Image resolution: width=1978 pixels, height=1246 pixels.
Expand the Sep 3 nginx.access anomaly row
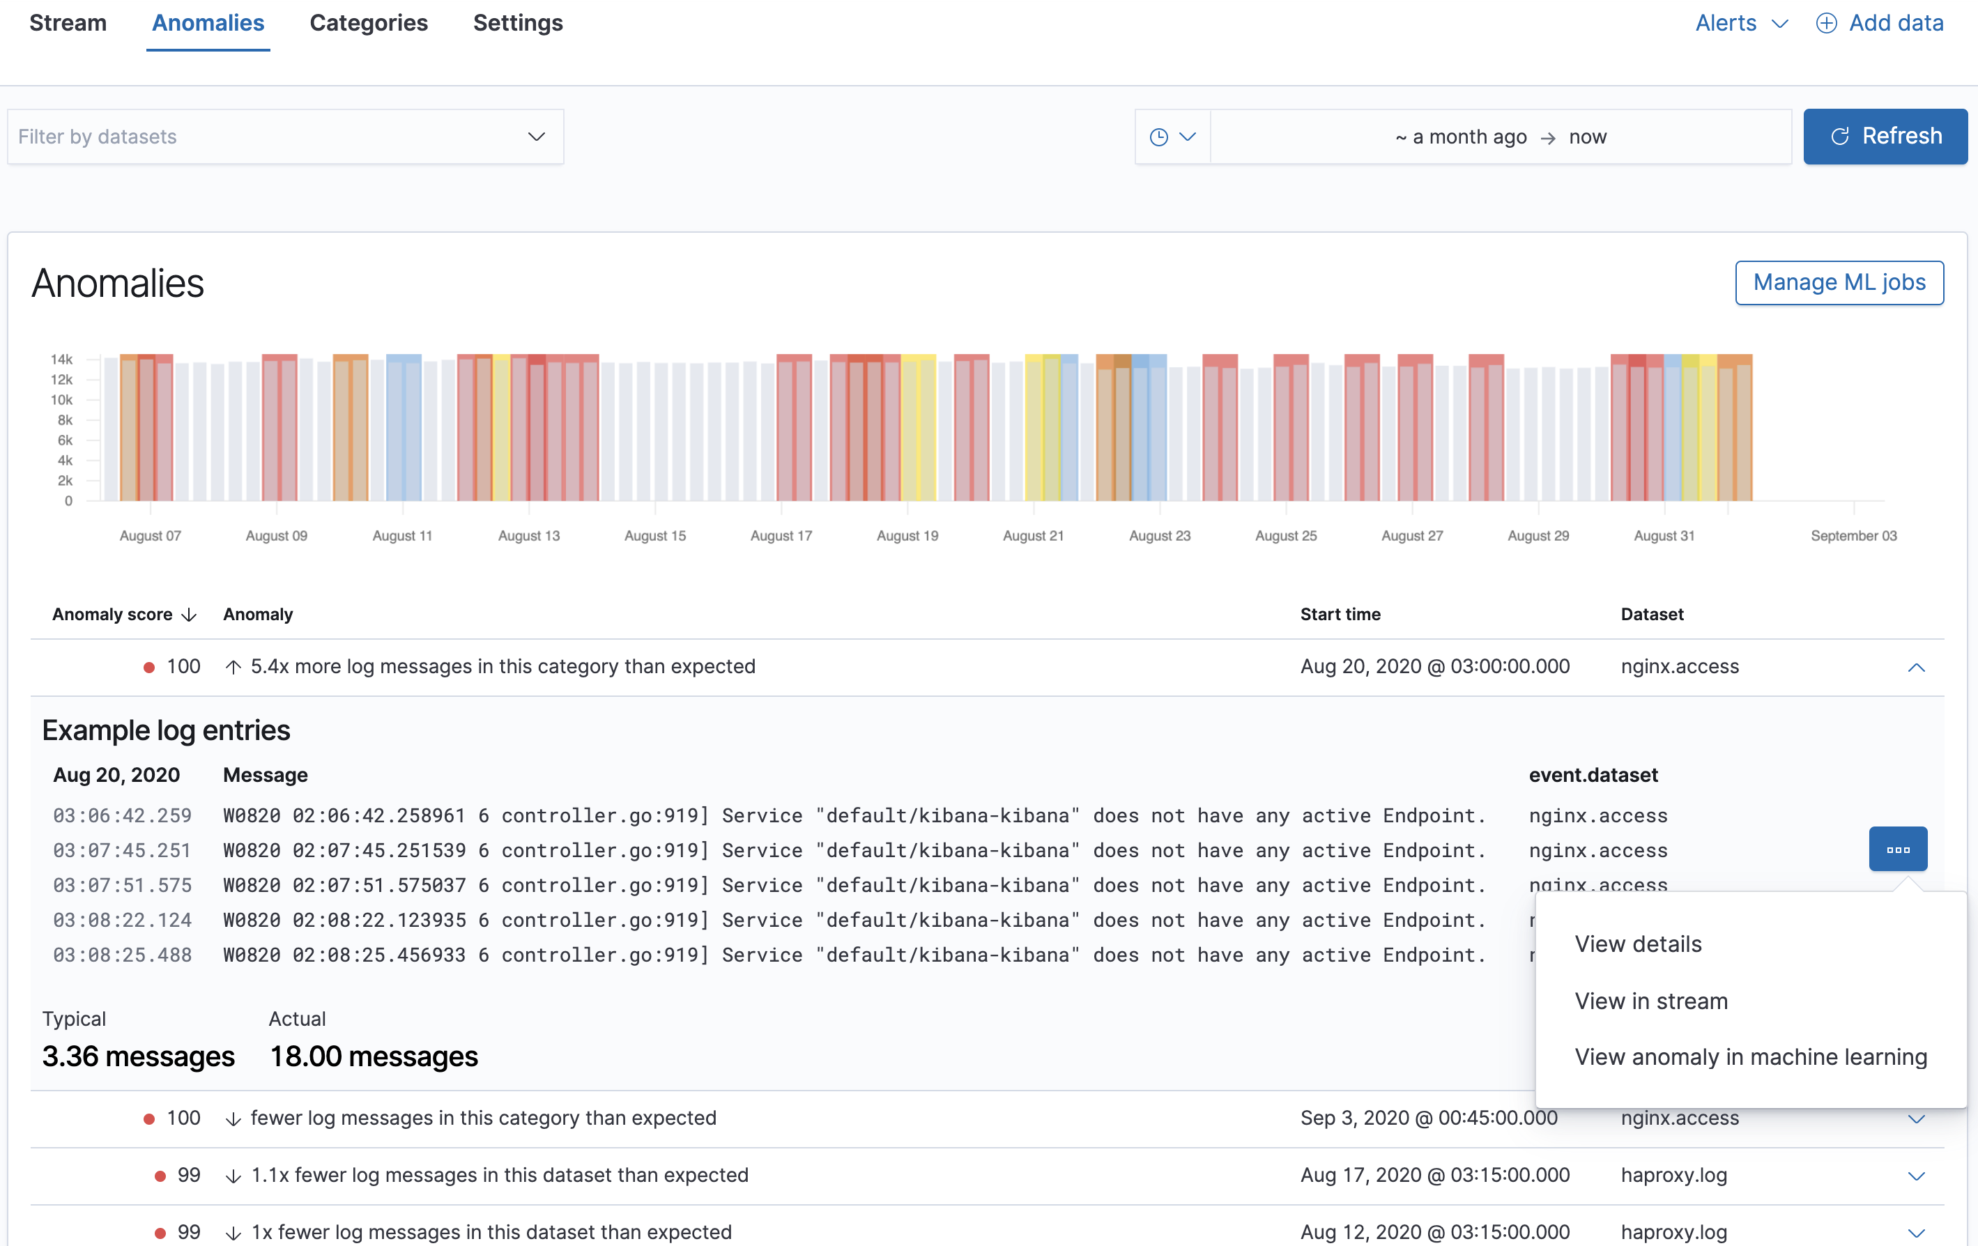tap(1915, 1118)
